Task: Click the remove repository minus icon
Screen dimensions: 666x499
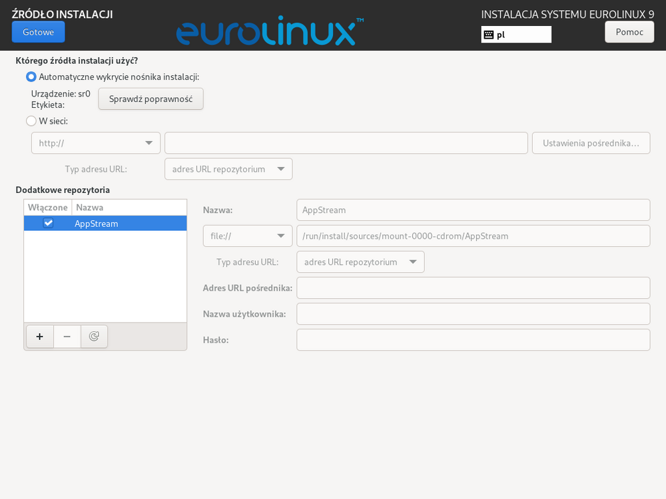Action: 67,337
